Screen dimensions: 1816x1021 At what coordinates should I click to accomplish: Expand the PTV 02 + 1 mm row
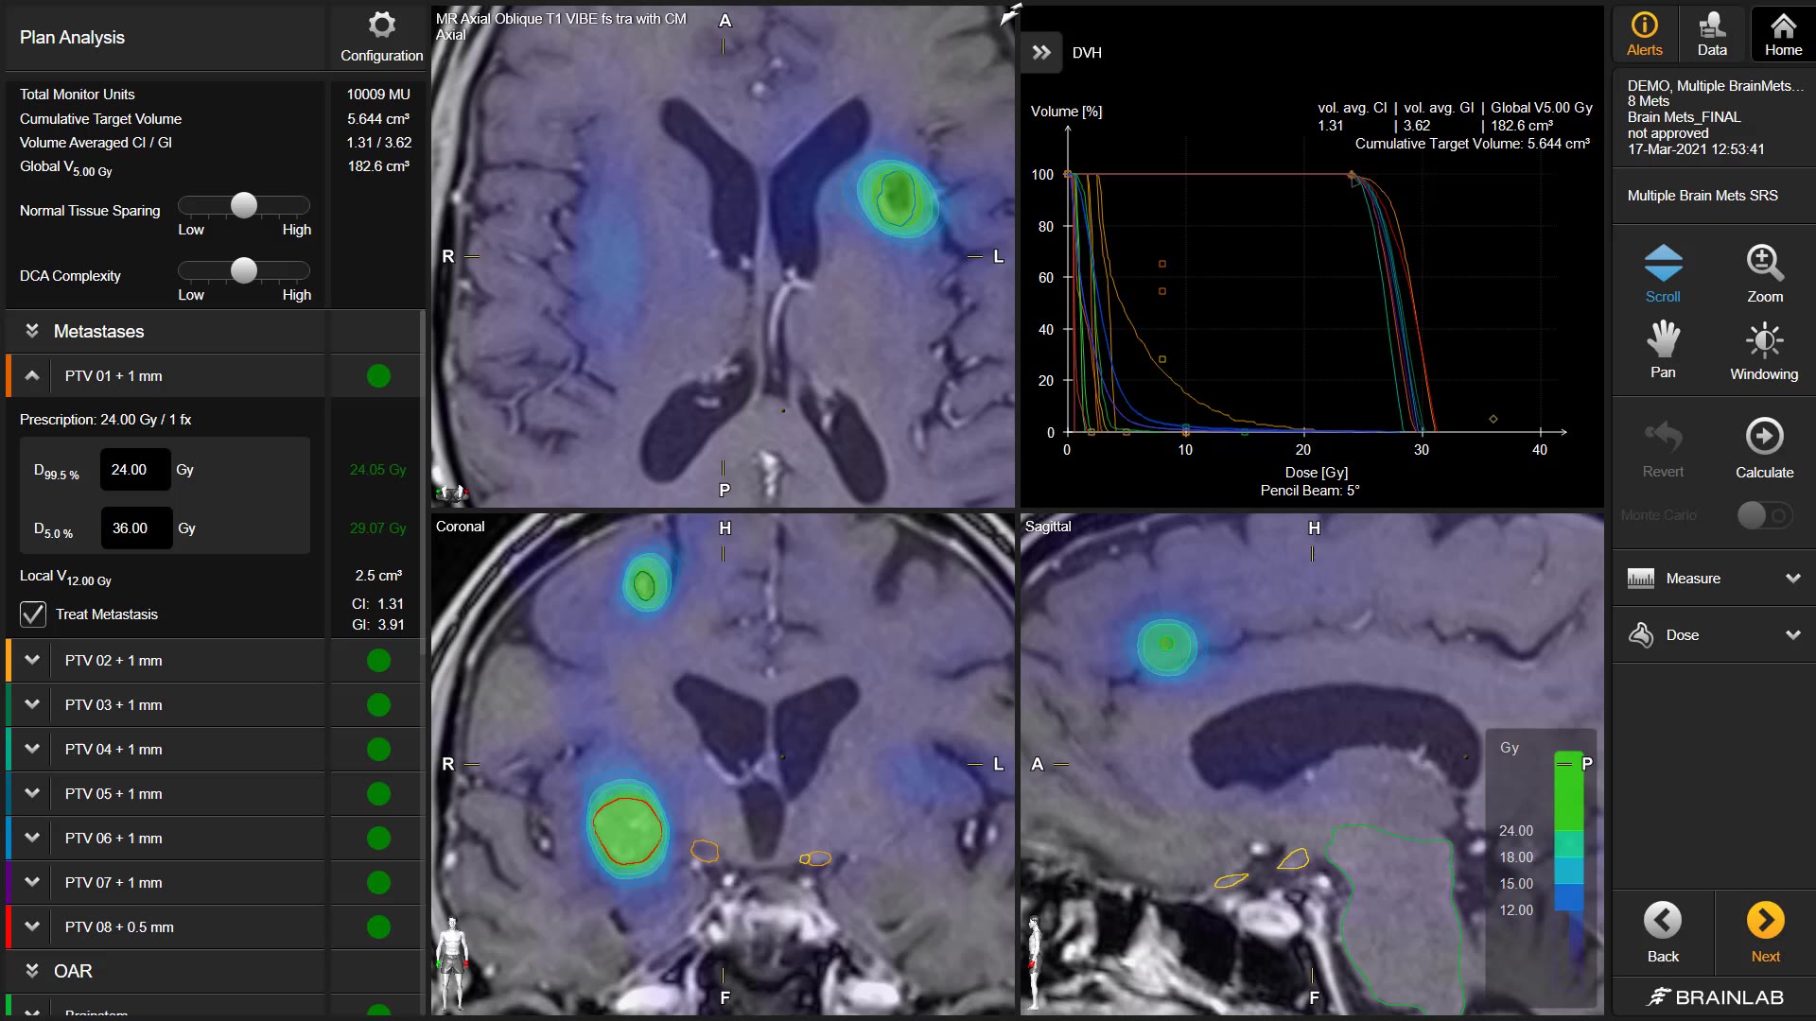pos(32,661)
